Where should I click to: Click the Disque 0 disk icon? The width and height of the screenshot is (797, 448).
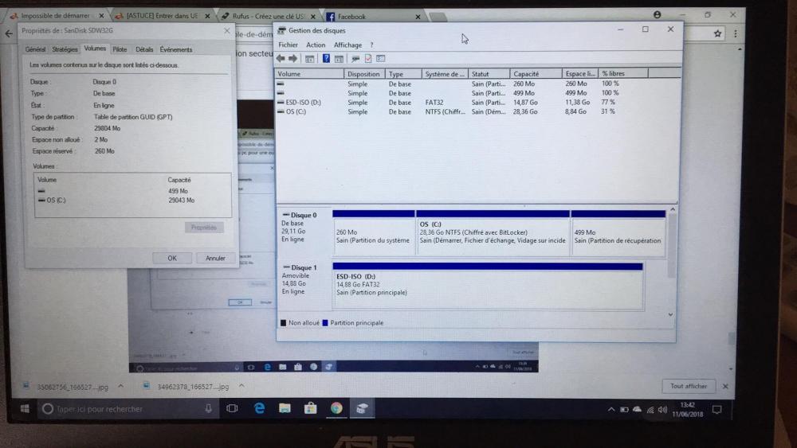[x=285, y=215]
